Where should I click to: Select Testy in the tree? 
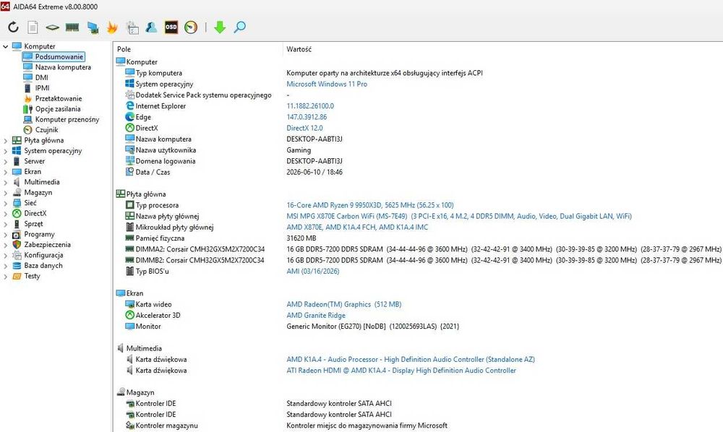(x=32, y=276)
